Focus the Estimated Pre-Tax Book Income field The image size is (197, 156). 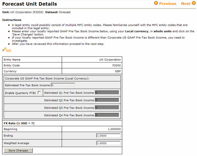coord(63,85)
